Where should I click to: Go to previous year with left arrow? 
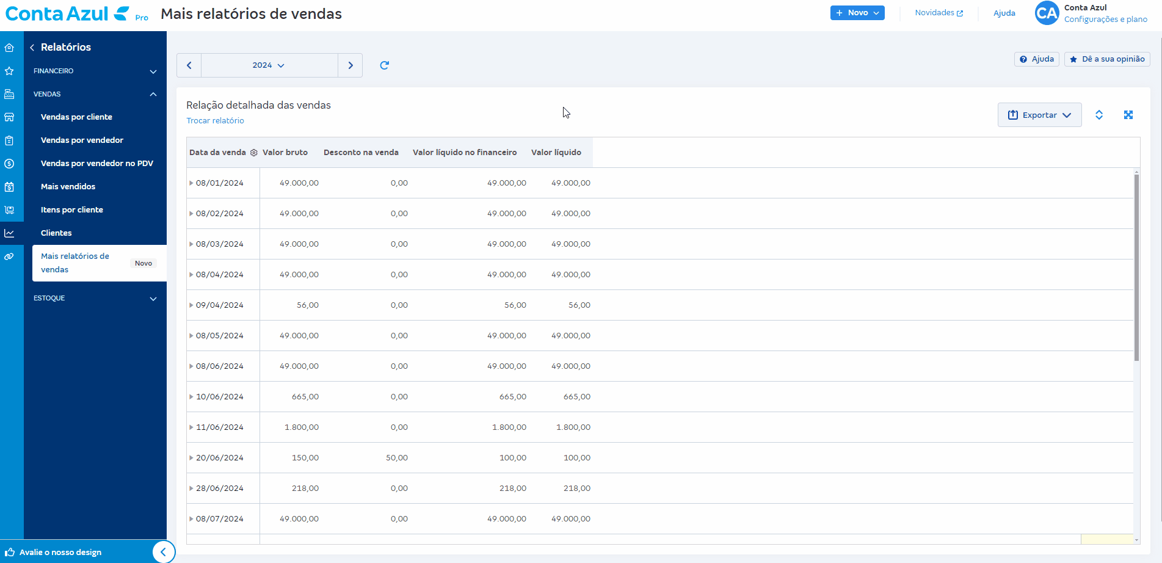click(x=189, y=65)
